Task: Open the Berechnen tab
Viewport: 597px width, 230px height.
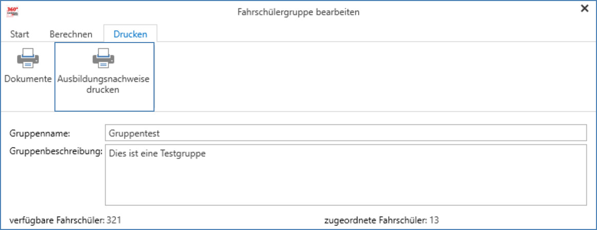Action: coord(71,34)
